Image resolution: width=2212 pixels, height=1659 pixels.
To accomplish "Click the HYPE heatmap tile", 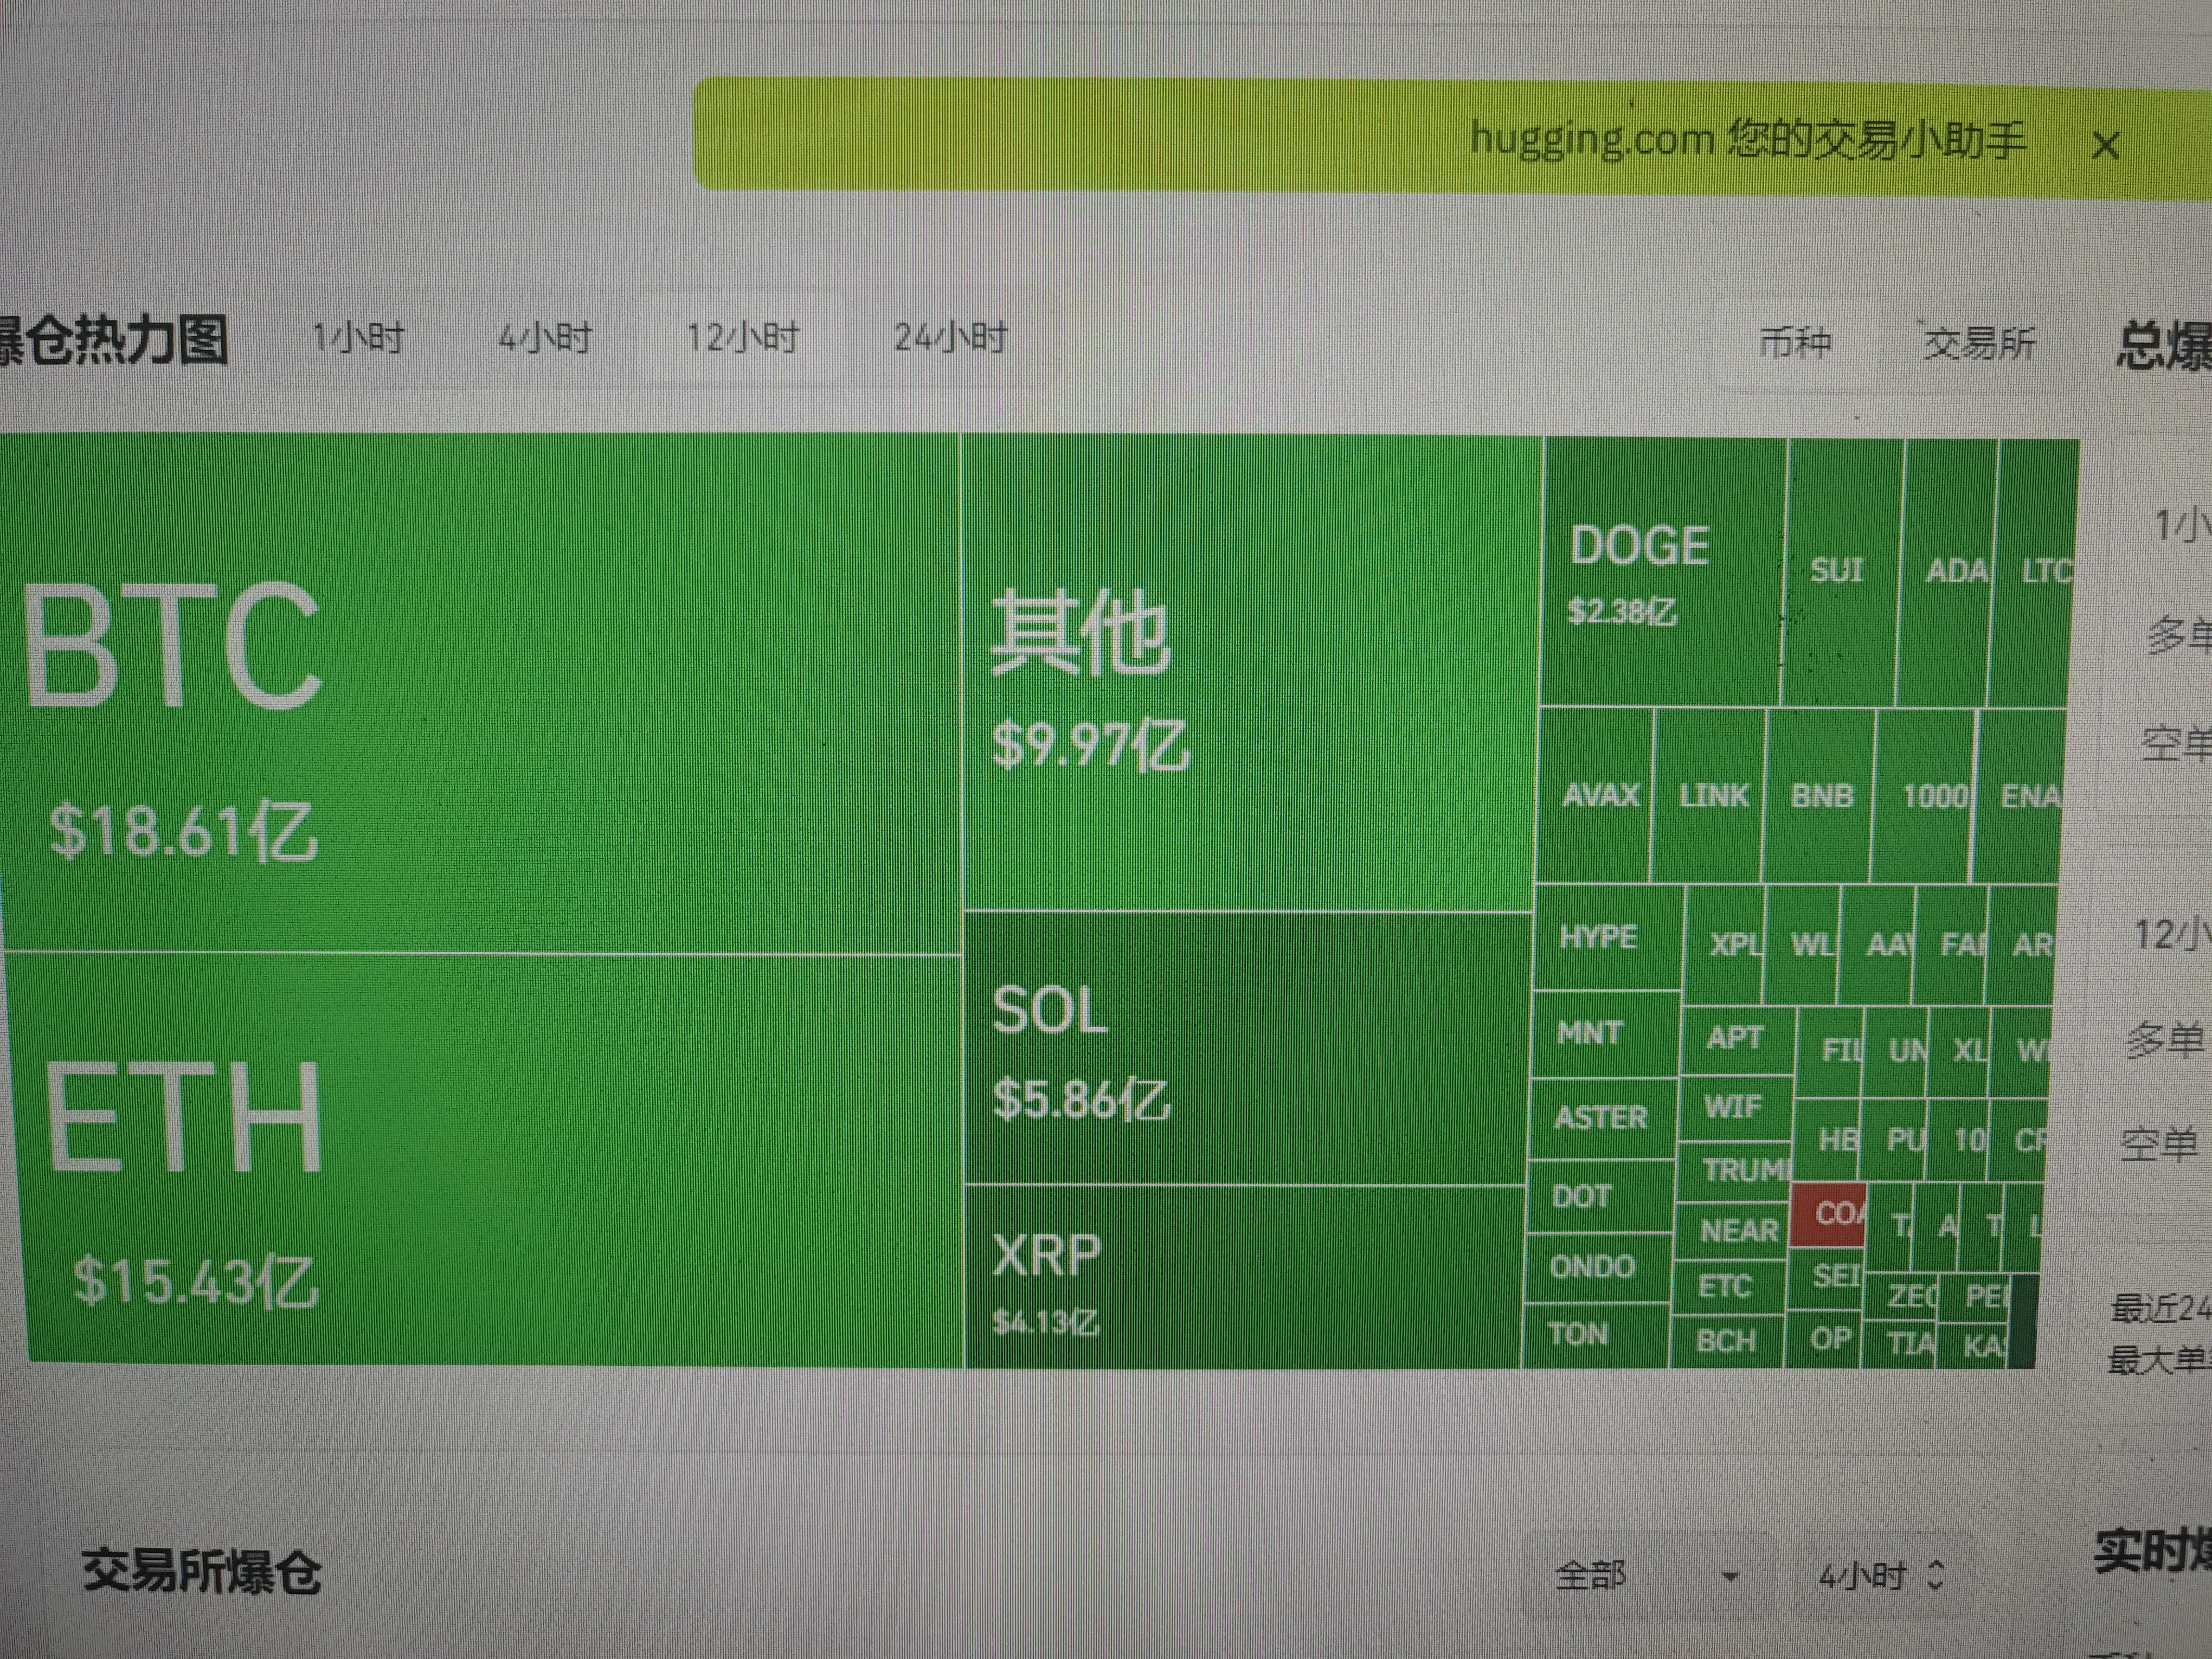I will tap(1606, 937).
